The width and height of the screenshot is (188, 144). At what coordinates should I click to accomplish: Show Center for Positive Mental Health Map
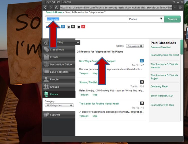[95, 116]
